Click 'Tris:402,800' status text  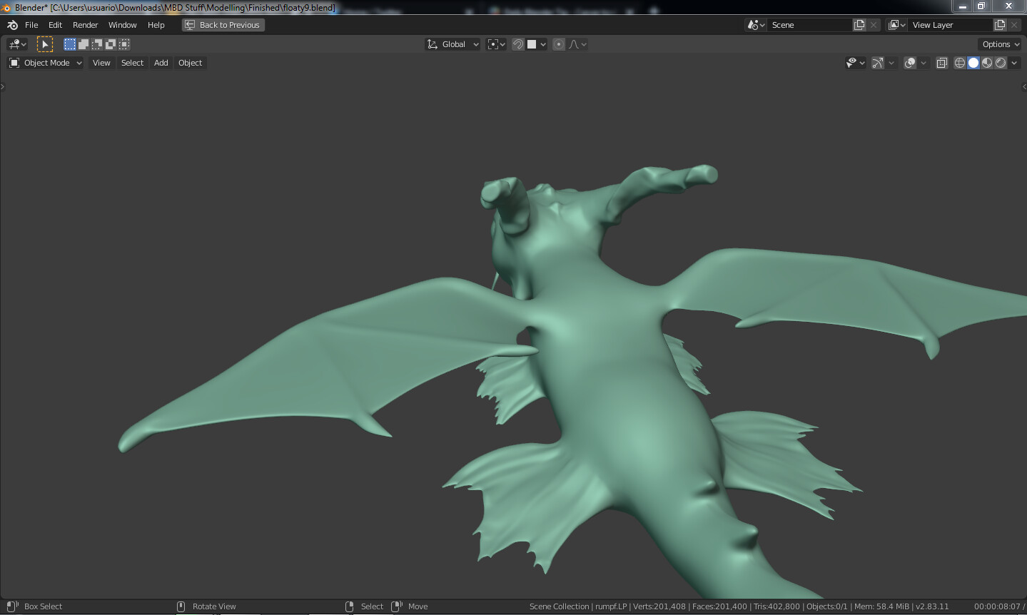coord(776,606)
